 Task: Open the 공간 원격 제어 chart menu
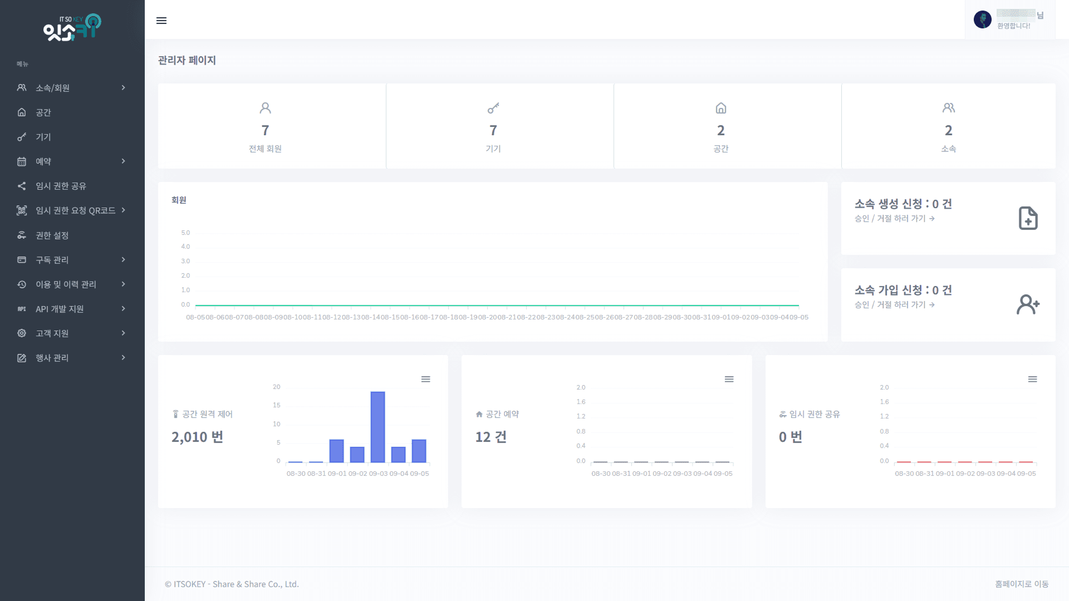pos(426,379)
